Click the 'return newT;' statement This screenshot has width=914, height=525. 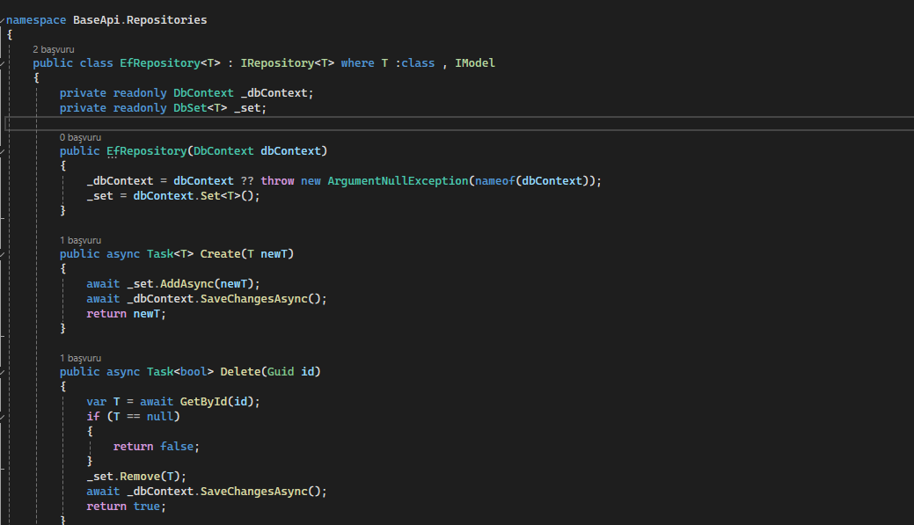(x=126, y=313)
